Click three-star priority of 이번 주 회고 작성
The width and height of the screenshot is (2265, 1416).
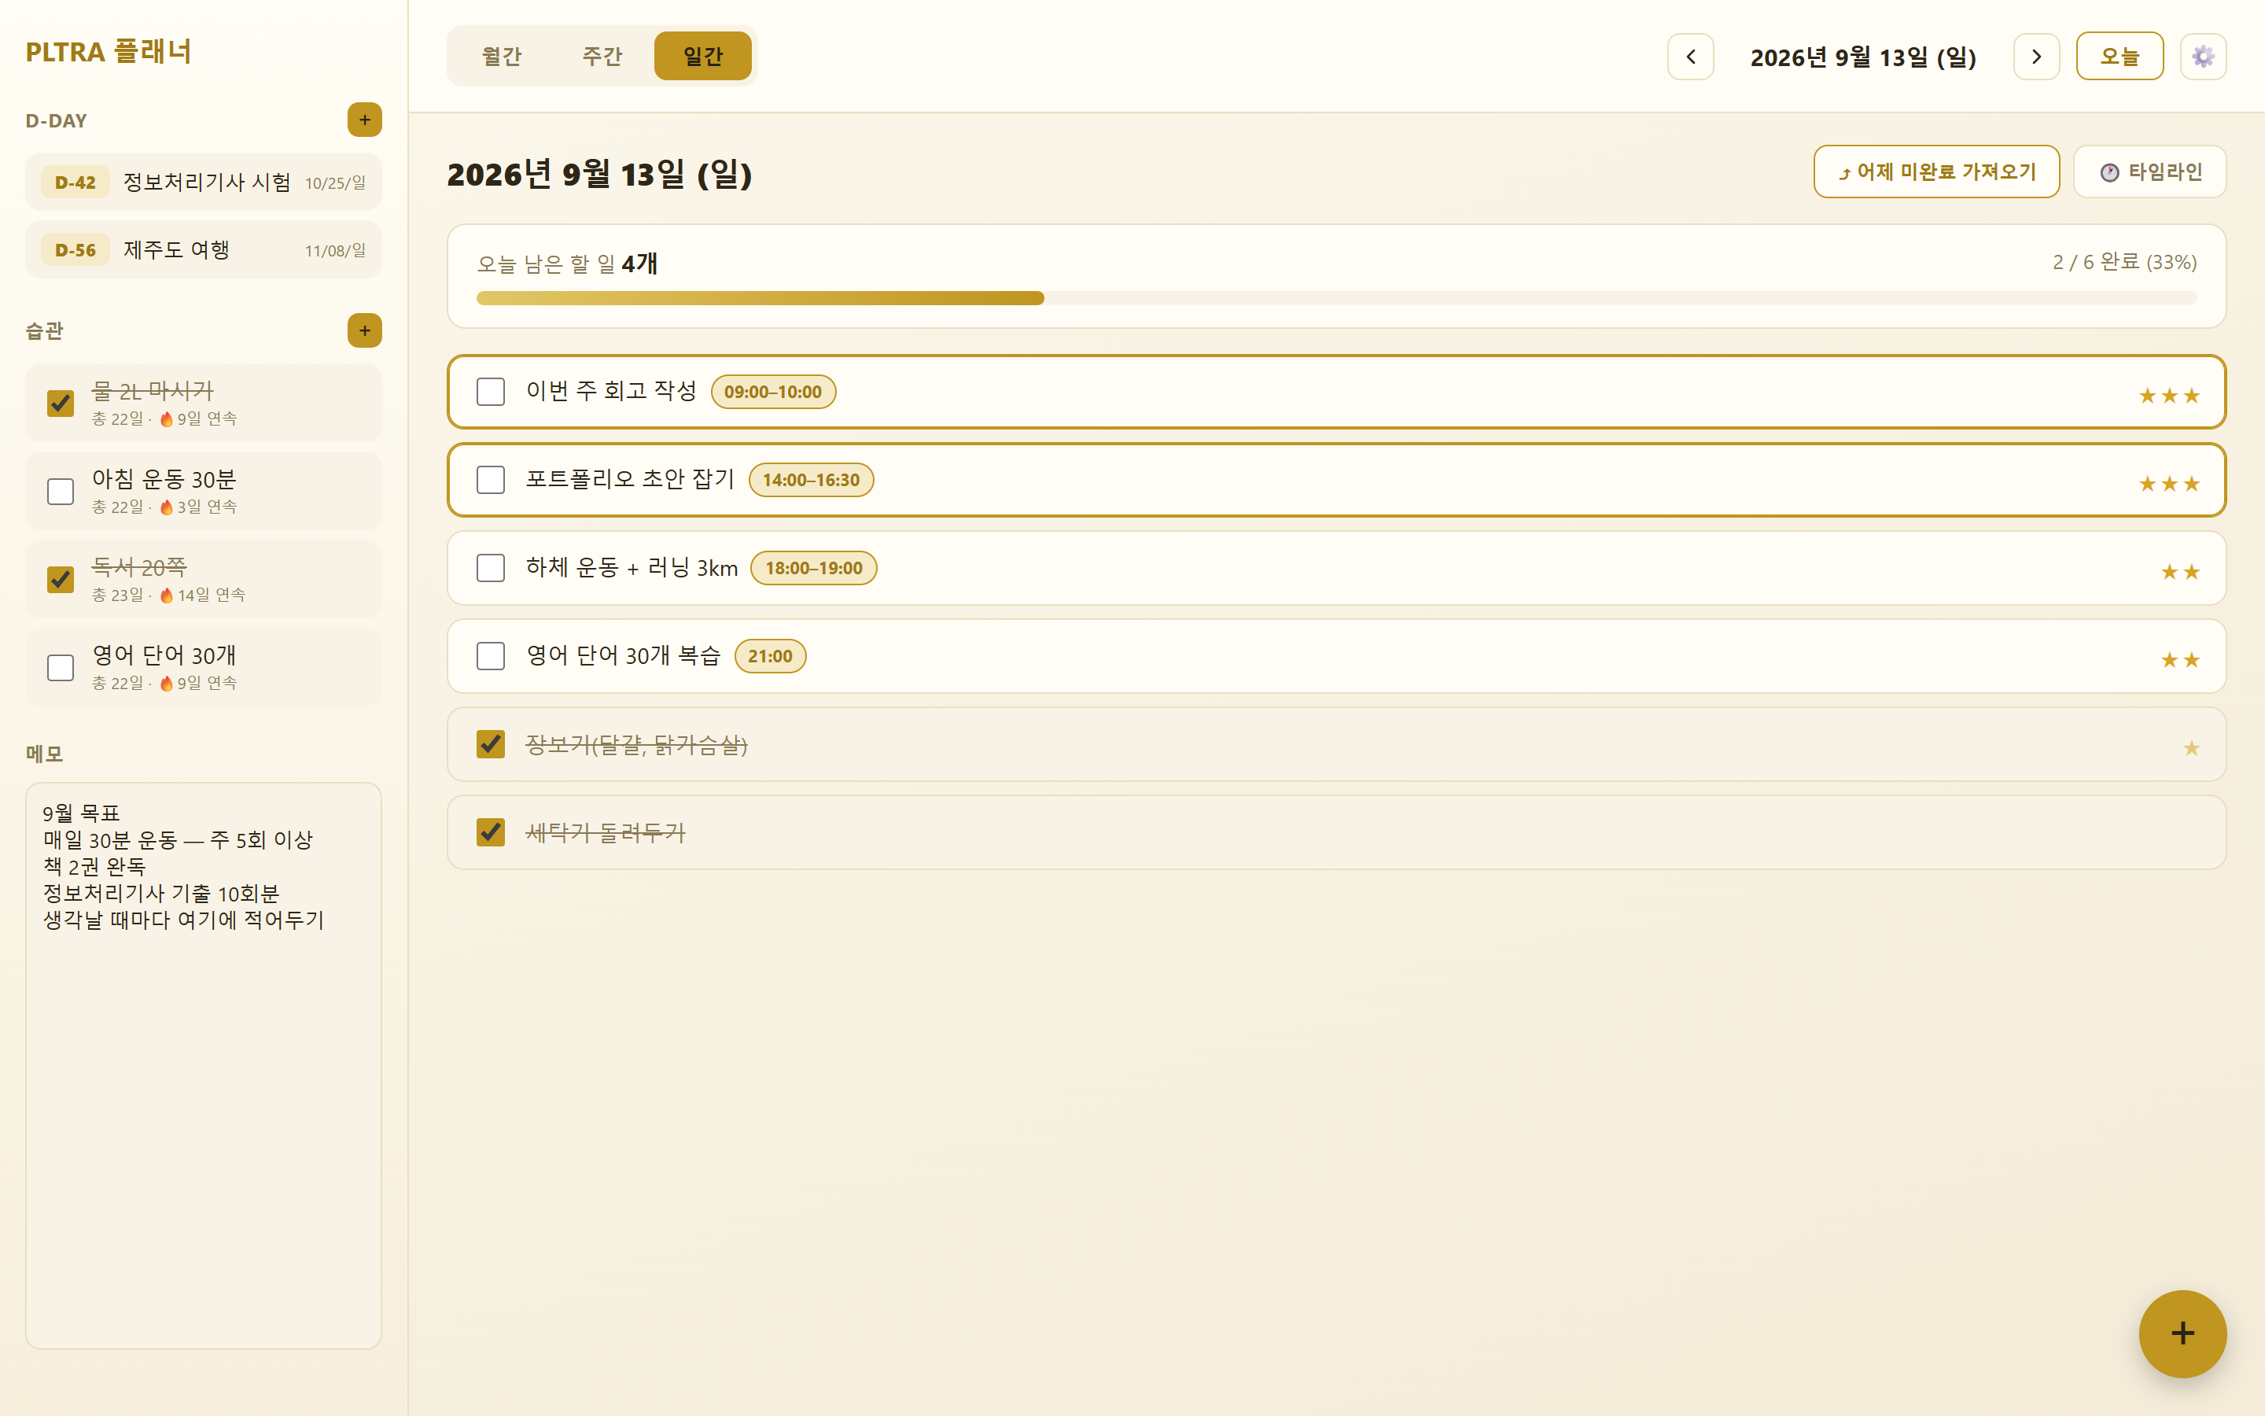click(x=2168, y=395)
